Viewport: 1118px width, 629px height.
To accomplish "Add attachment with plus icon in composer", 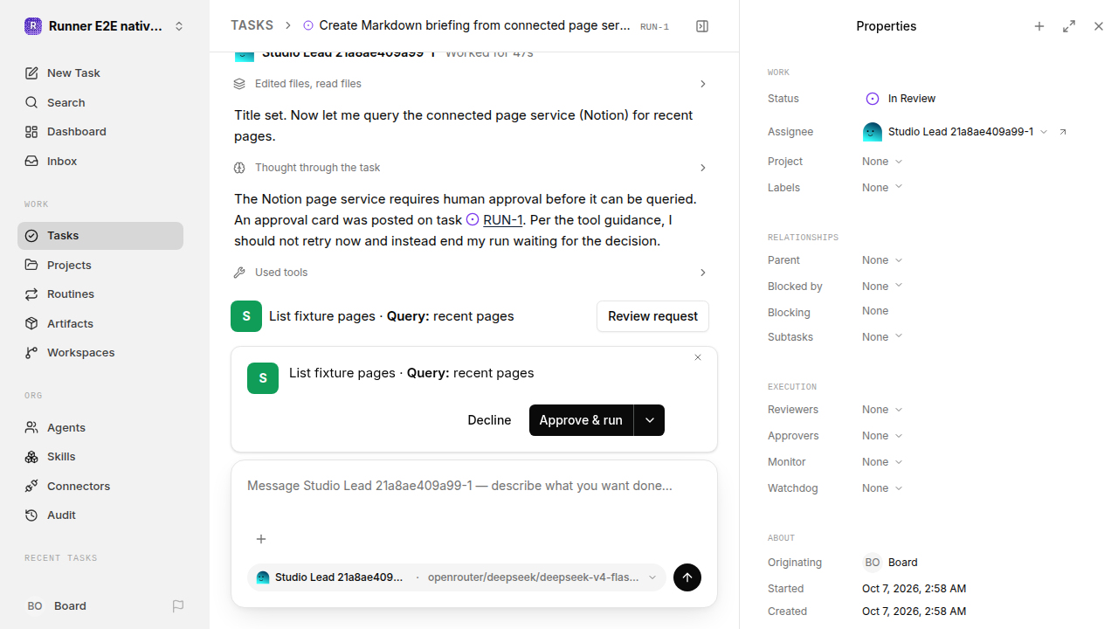I will [x=261, y=539].
